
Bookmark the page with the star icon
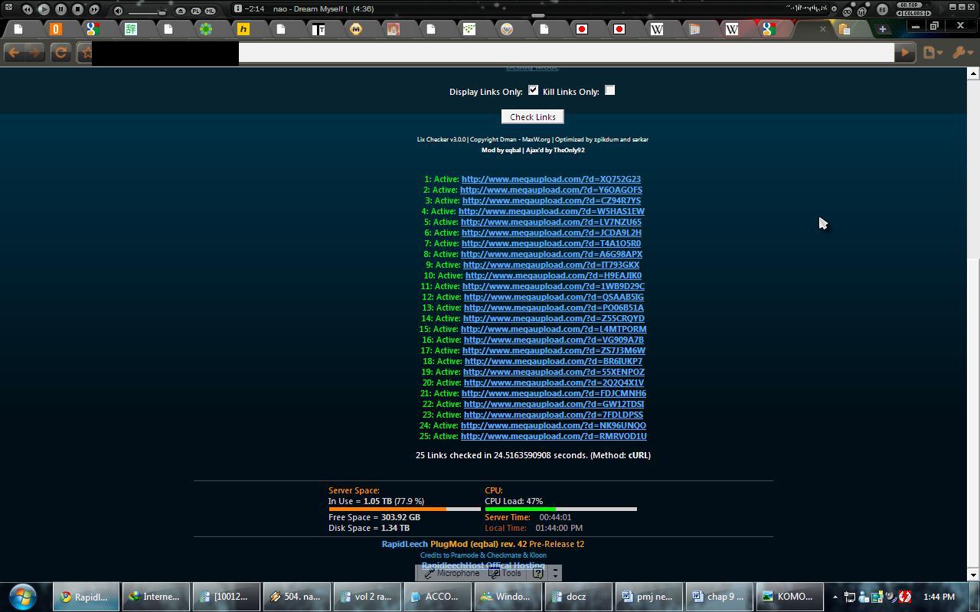[87, 53]
